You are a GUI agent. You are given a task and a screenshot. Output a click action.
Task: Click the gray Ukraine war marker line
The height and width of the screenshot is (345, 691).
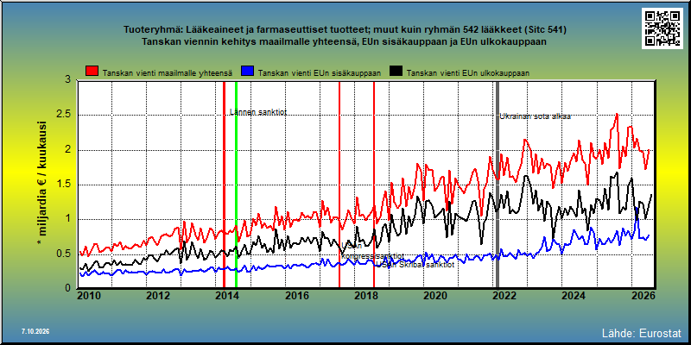point(498,185)
